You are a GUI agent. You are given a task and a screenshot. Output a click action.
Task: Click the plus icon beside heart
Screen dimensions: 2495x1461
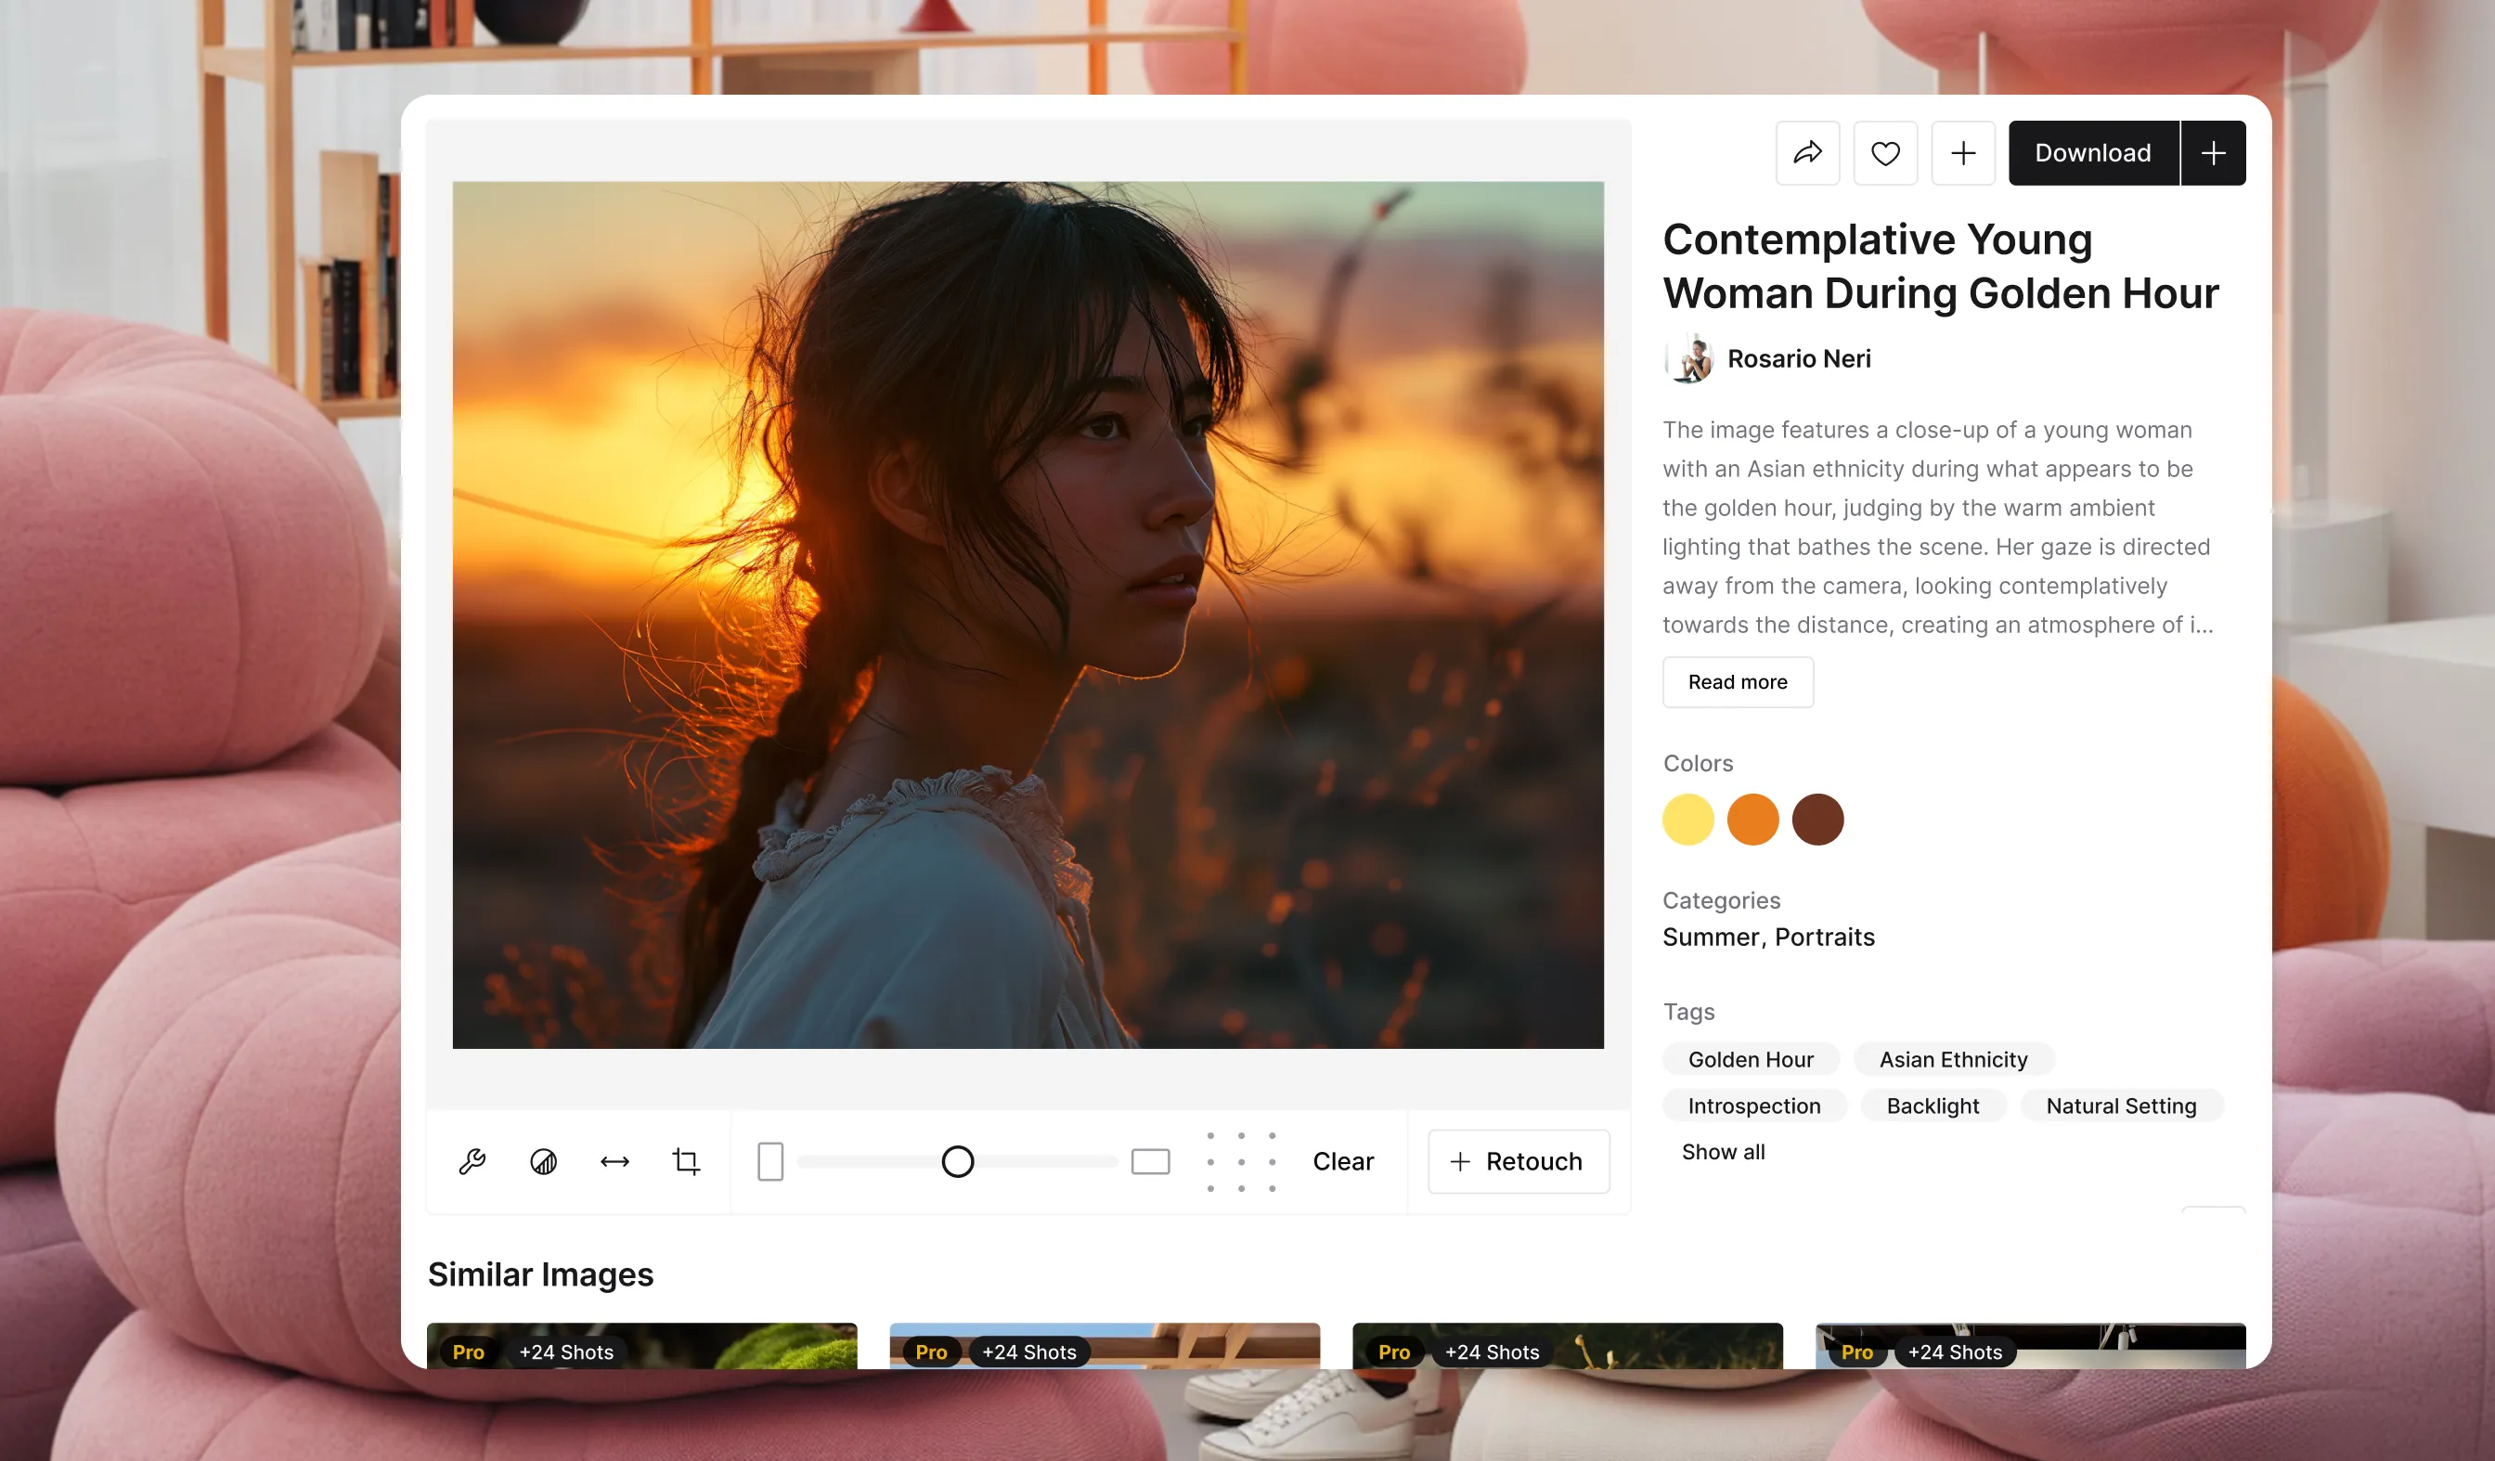1962,153
